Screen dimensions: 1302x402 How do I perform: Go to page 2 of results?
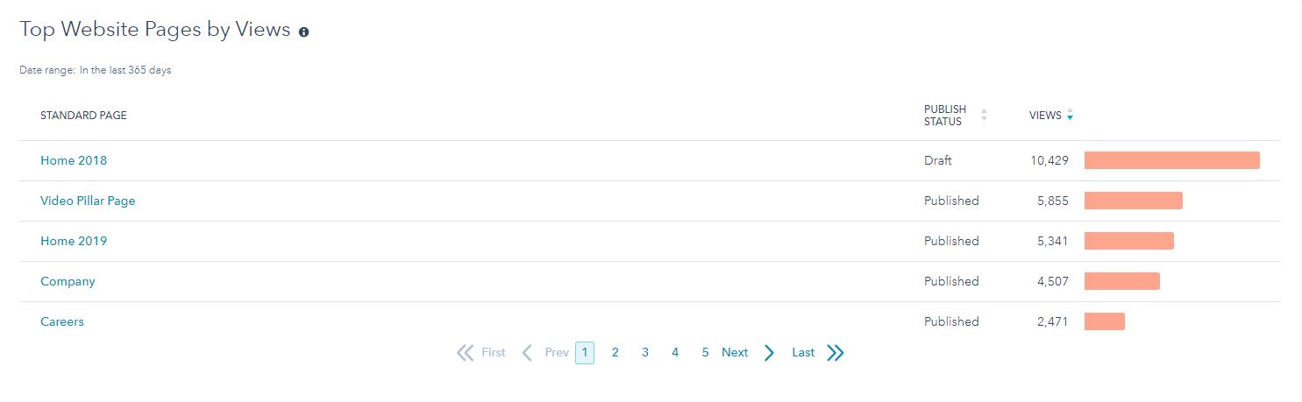click(x=615, y=353)
